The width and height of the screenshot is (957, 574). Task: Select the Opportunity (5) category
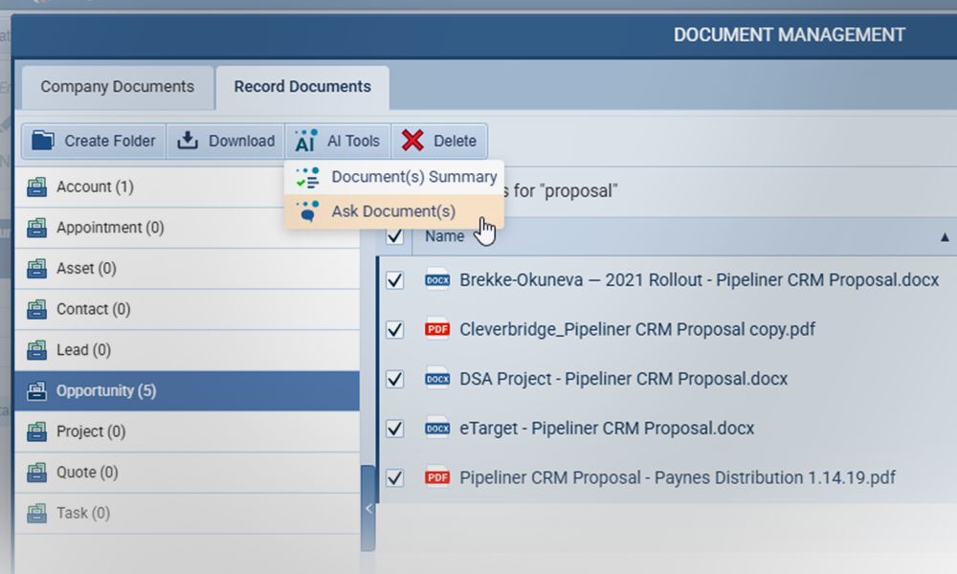pos(105,390)
